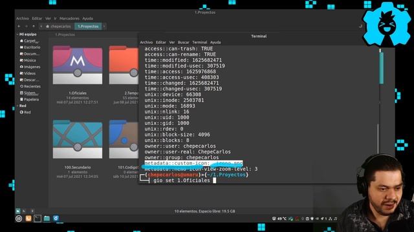This screenshot has width=414, height=232.
Task: Open the Terminal Buscar menu
Action: coord(183,43)
